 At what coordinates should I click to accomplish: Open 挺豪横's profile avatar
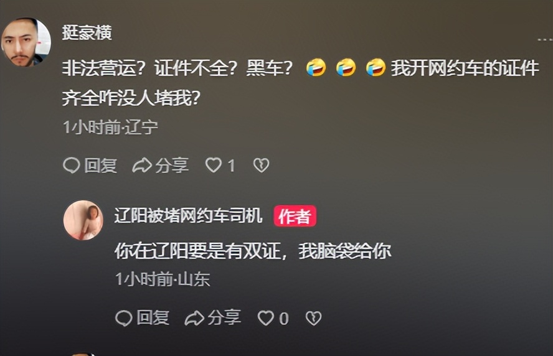pos(26,42)
